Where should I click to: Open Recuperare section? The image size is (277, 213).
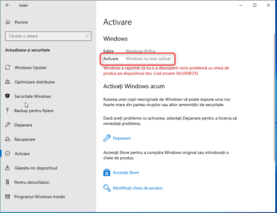pyautogui.click(x=24, y=139)
